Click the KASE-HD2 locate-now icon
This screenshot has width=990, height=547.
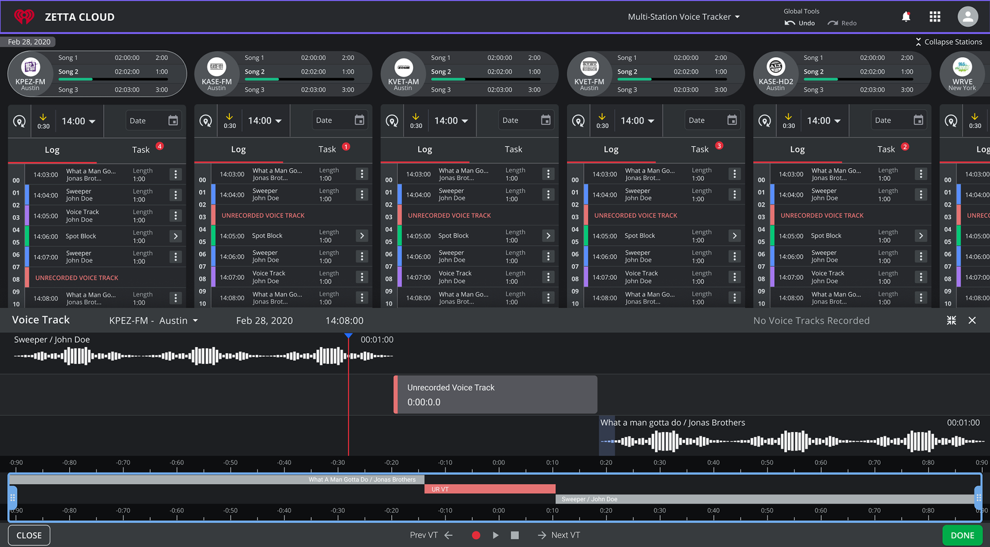pos(765,122)
